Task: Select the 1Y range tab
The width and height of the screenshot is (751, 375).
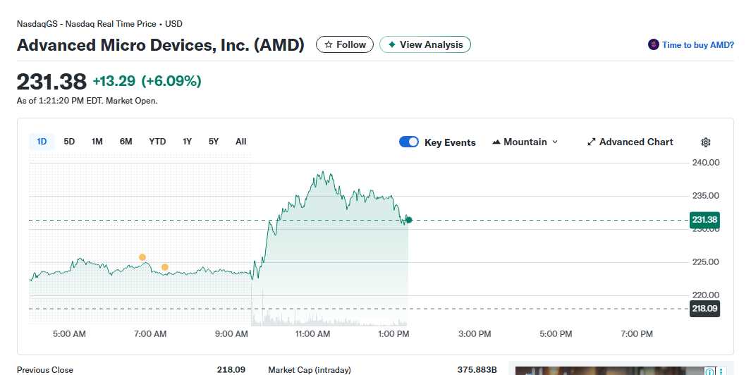Action: [x=188, y=141]
